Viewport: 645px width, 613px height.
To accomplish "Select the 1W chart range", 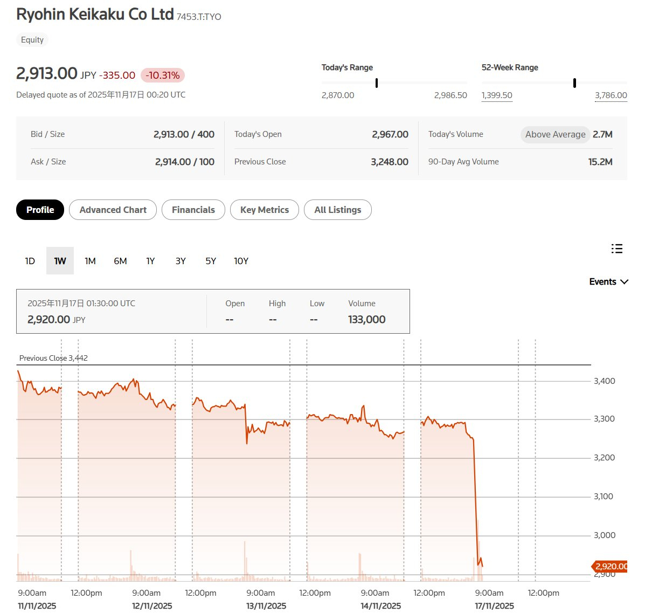I will 60,261.
